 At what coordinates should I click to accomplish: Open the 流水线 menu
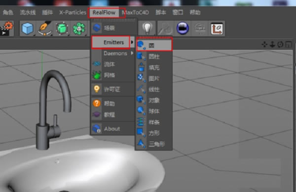(x=28, y=12)
